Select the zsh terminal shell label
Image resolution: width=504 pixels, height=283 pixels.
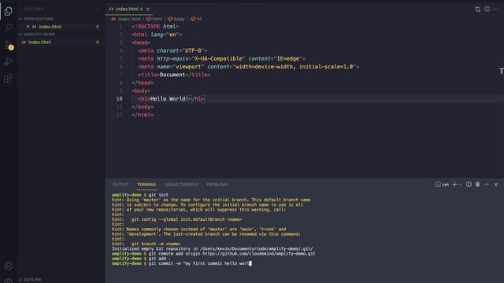tap(442, 185)
